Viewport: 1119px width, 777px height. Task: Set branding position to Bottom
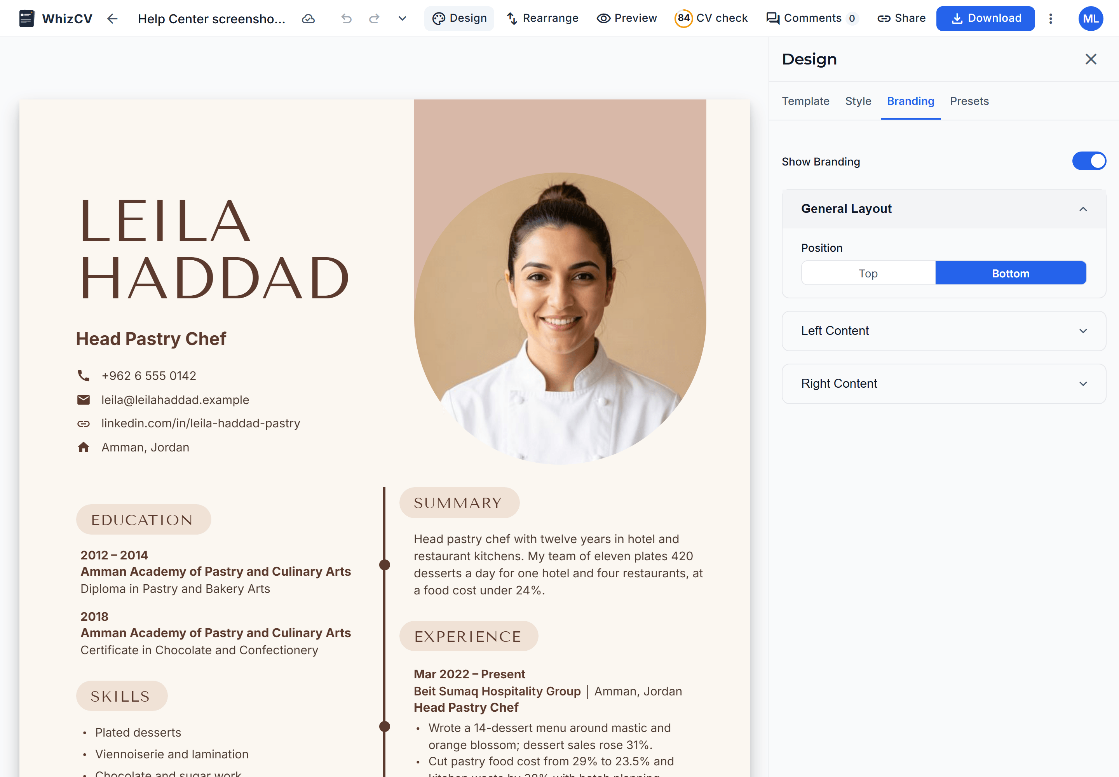(x=1011, y=273)
